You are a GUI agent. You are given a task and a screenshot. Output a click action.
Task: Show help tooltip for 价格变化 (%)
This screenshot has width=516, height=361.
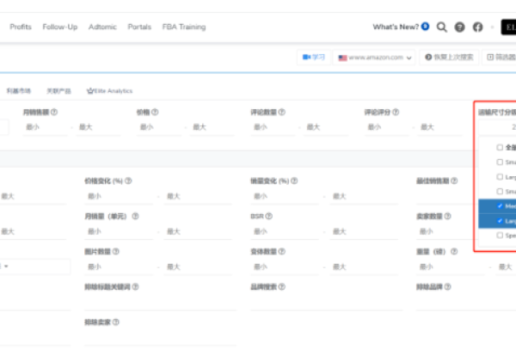(128, 180)
